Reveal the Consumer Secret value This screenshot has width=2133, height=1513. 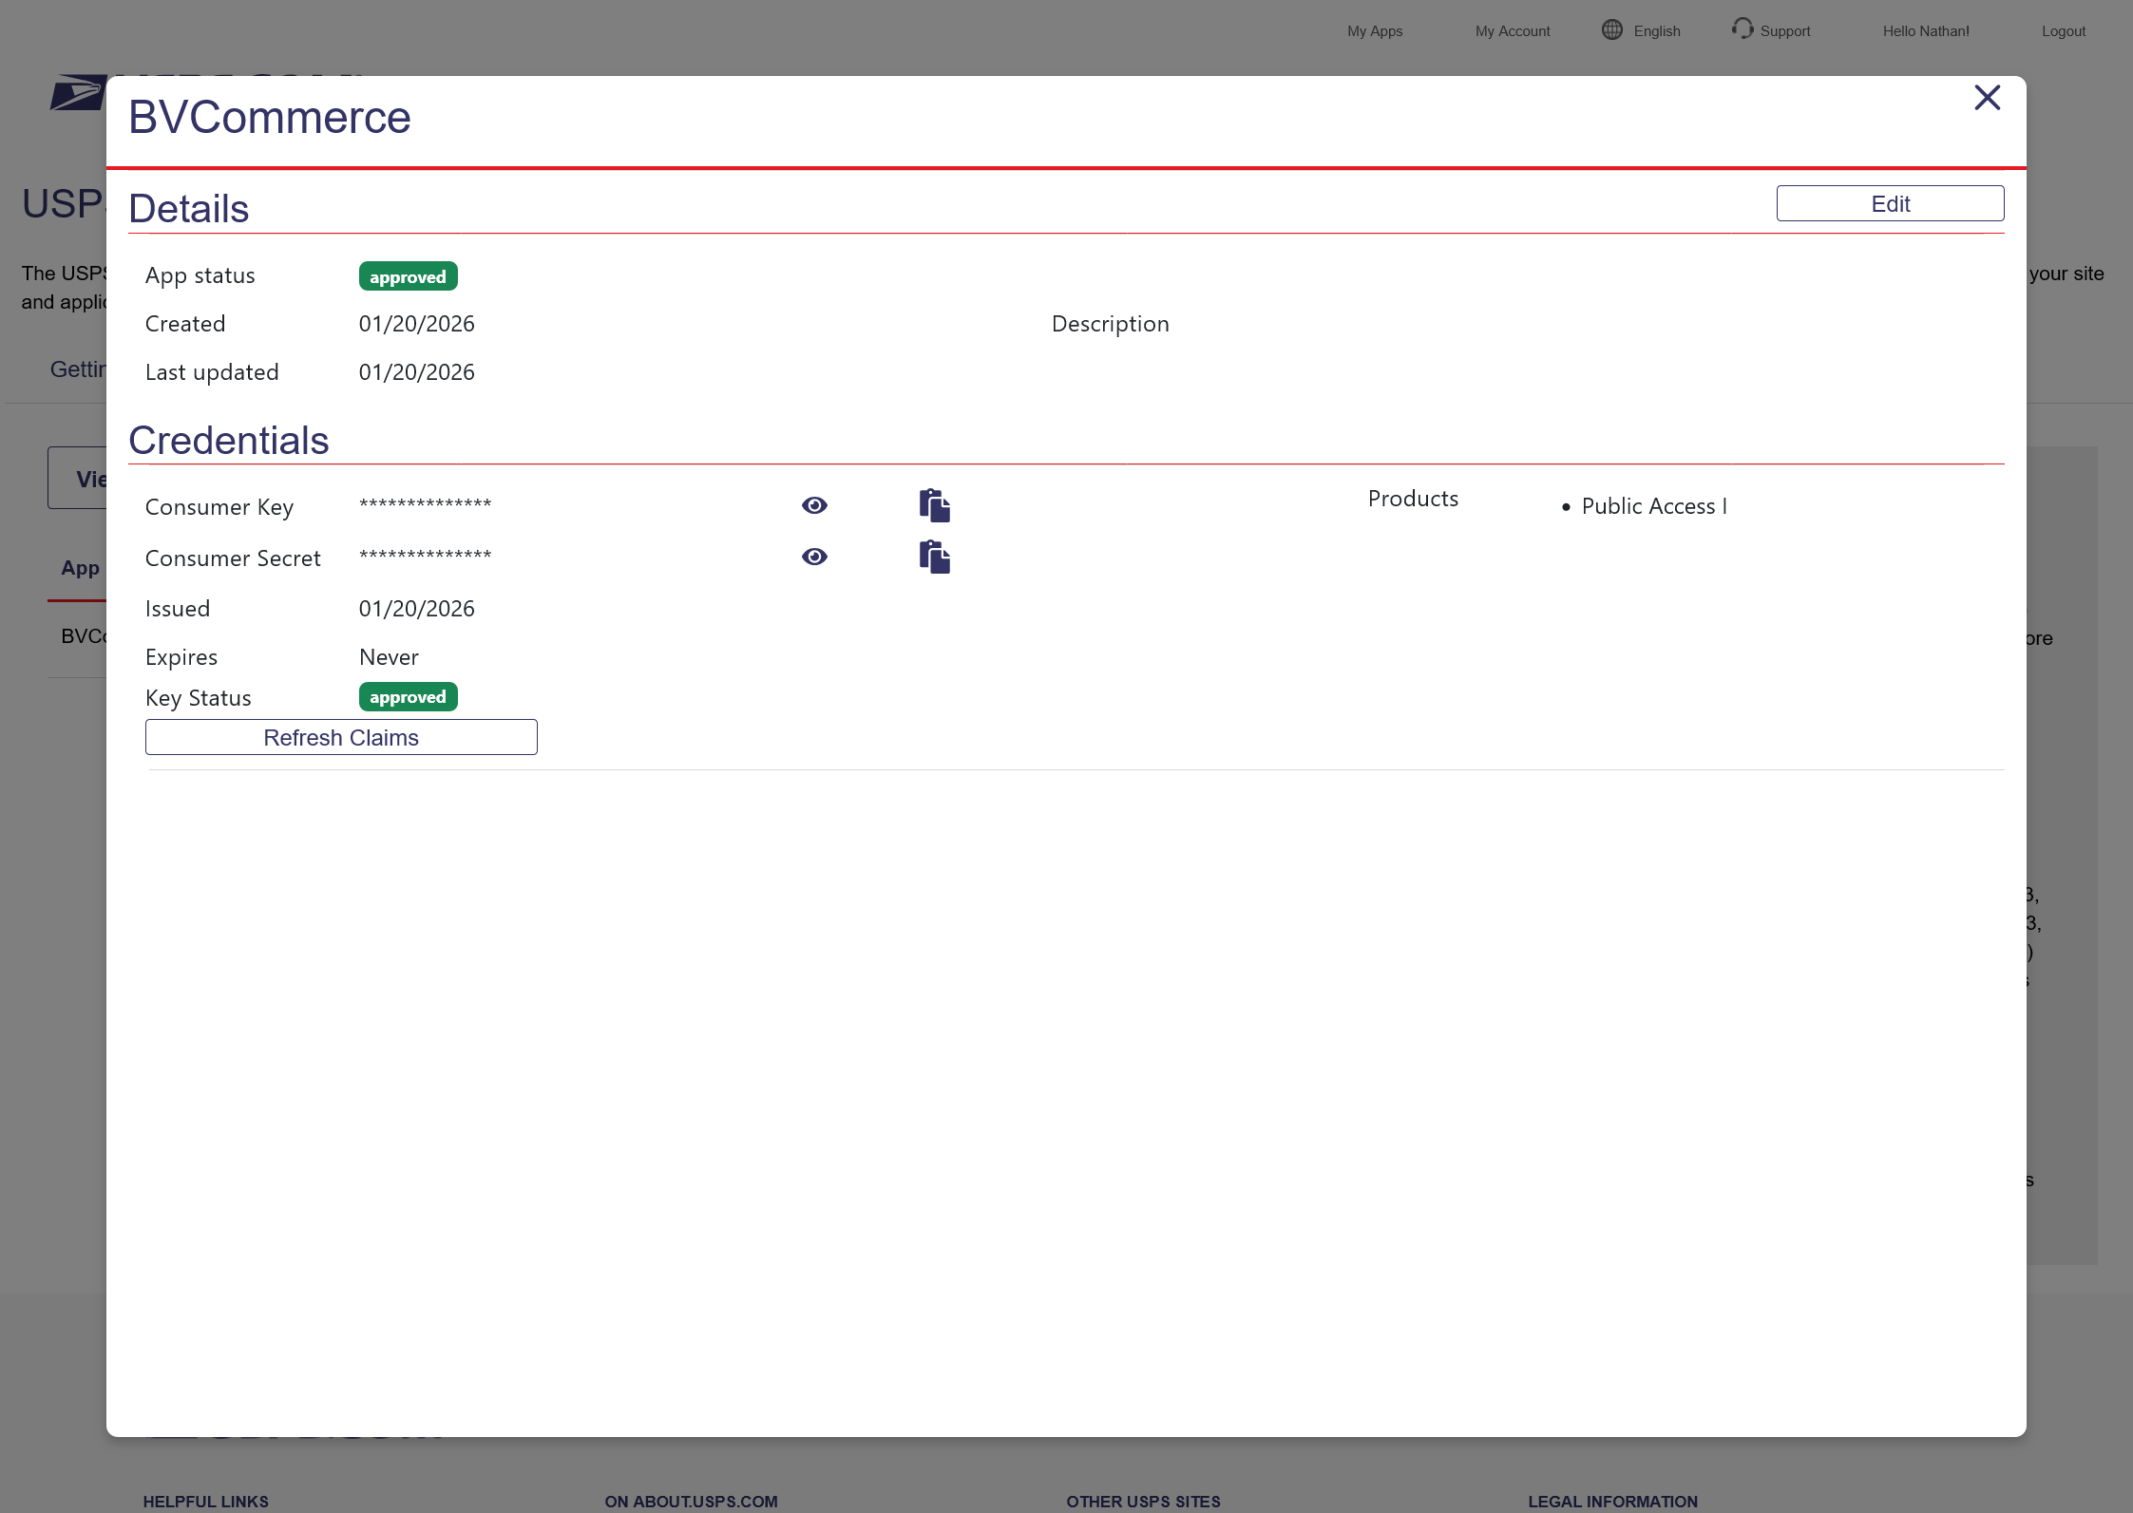click(814, 557)
